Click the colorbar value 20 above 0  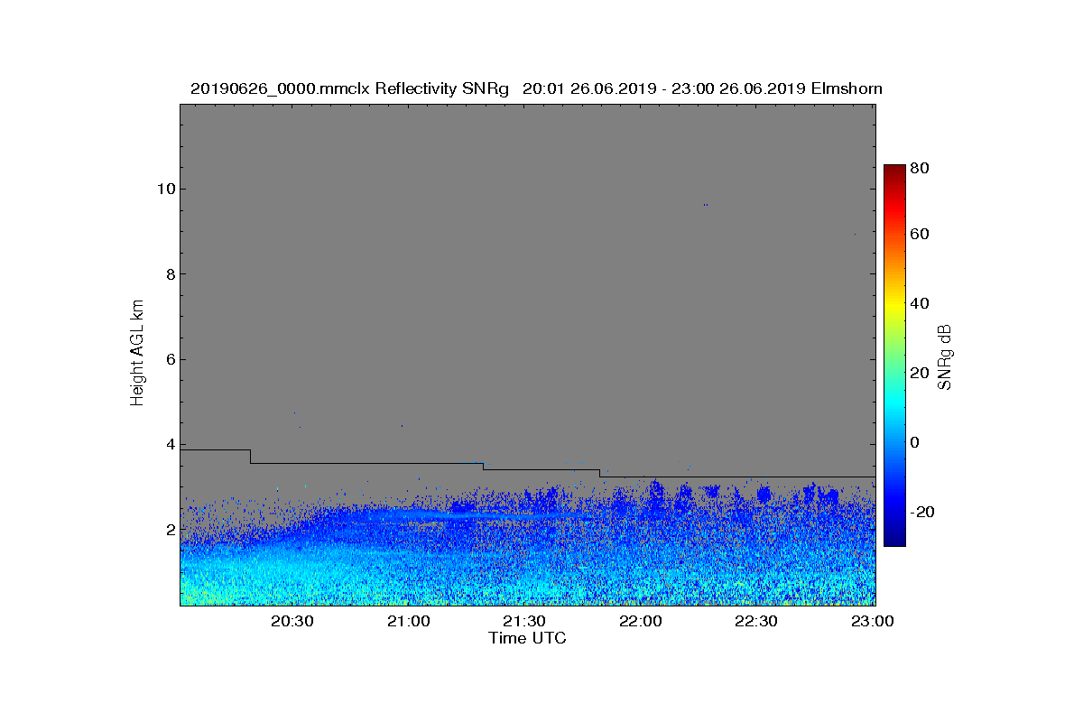(921, 373)
